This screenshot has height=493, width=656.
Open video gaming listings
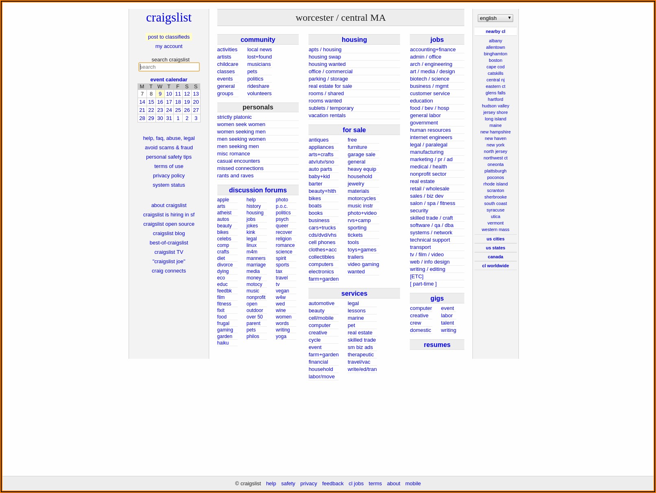[363, 264]
